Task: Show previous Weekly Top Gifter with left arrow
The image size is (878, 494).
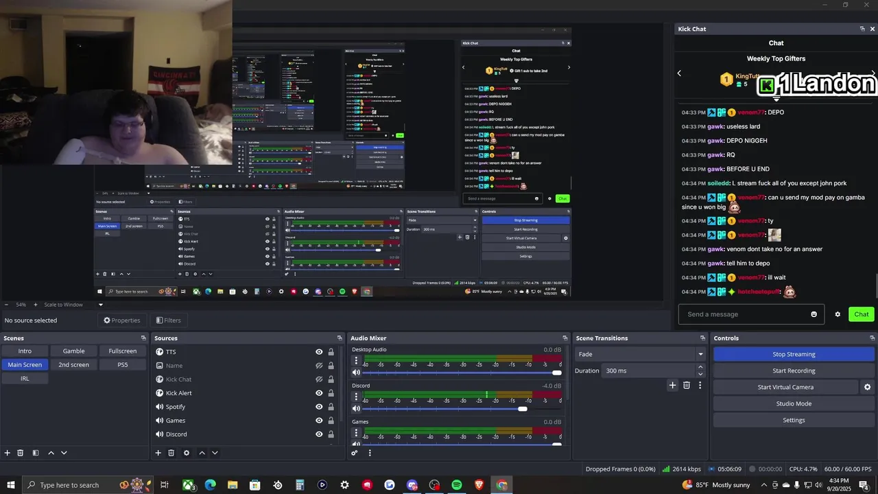Action: click(679, 73)
